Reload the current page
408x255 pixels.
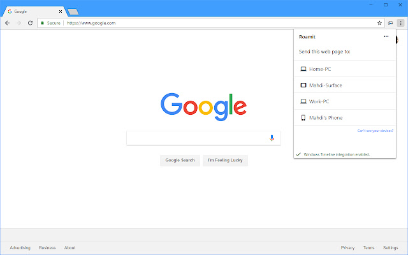click(30, 23)
